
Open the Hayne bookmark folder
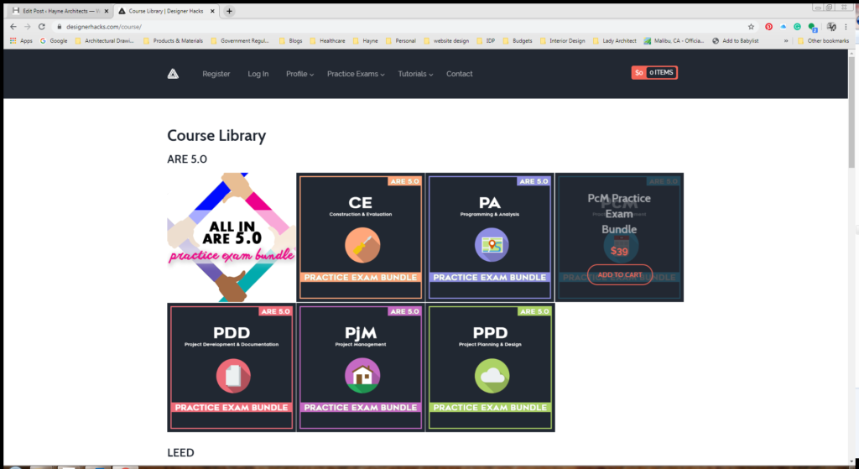366,40
